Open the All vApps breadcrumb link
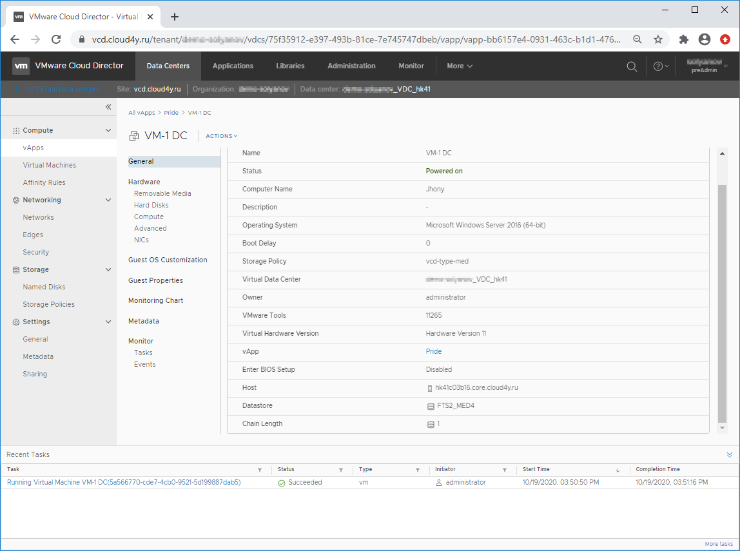This screenshot has height=551, width=740. pyautogui.click(x=142, y=113)
